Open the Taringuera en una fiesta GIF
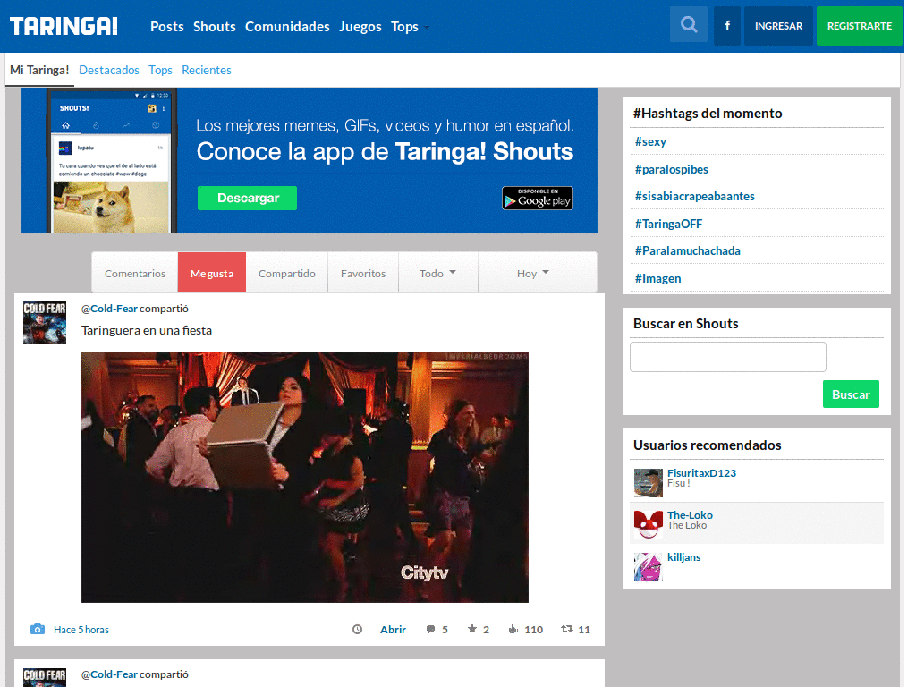The image size is (916, 687). pos(305,478)
